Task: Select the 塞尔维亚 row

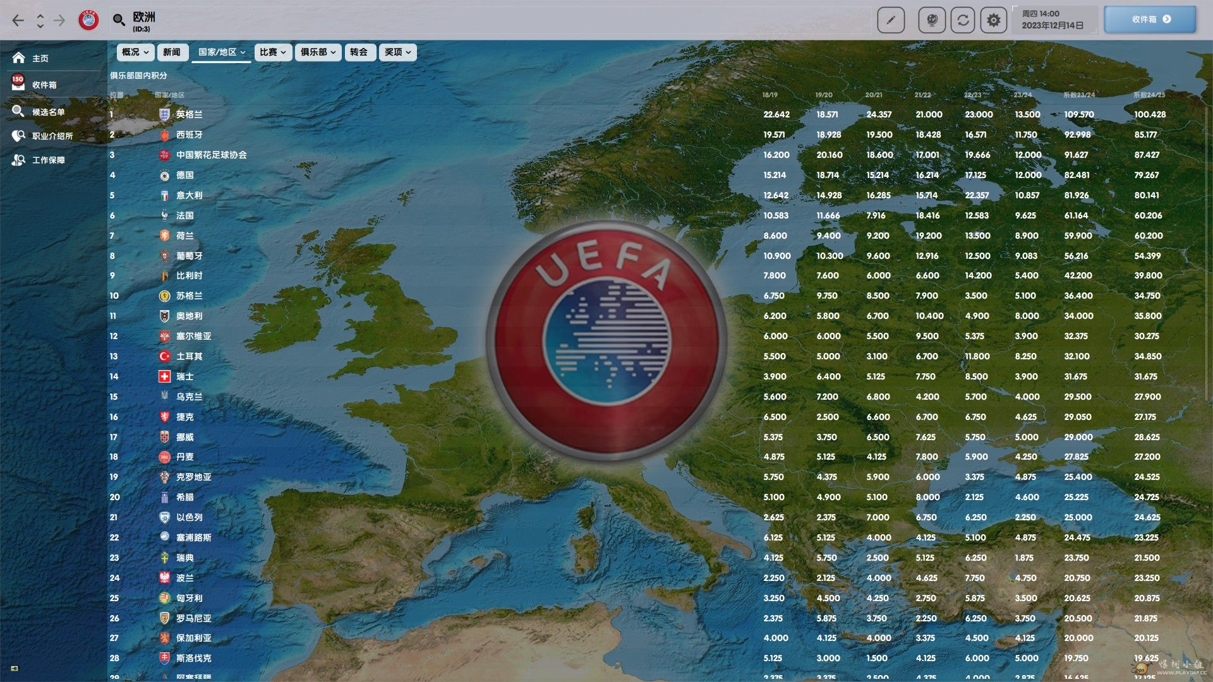Action: (x=654, y=336)
